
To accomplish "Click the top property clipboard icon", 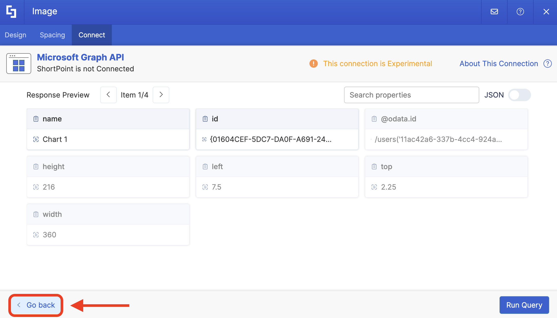I will [374, 167].
